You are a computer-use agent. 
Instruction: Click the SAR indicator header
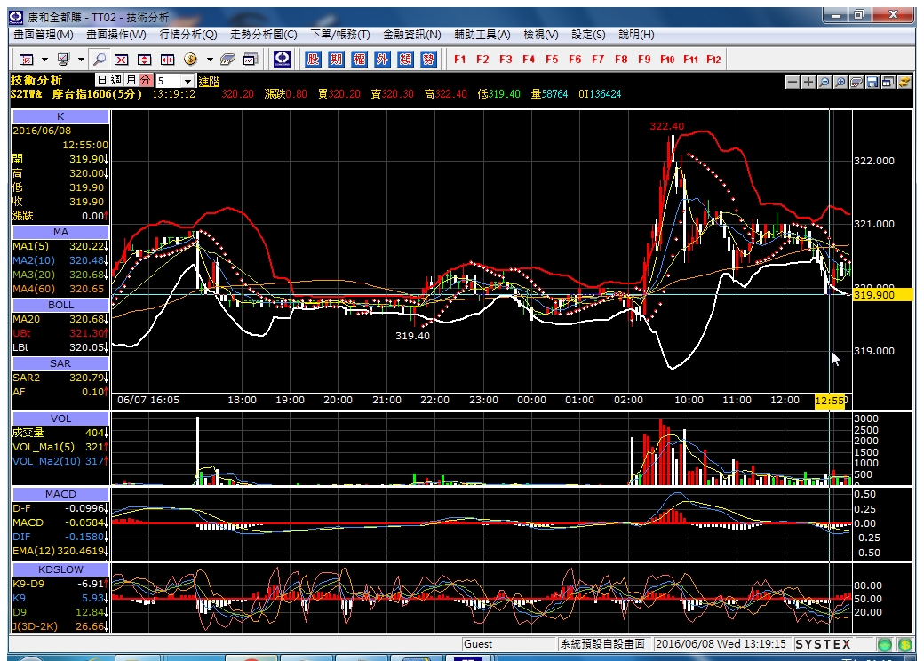pos(60,363)
